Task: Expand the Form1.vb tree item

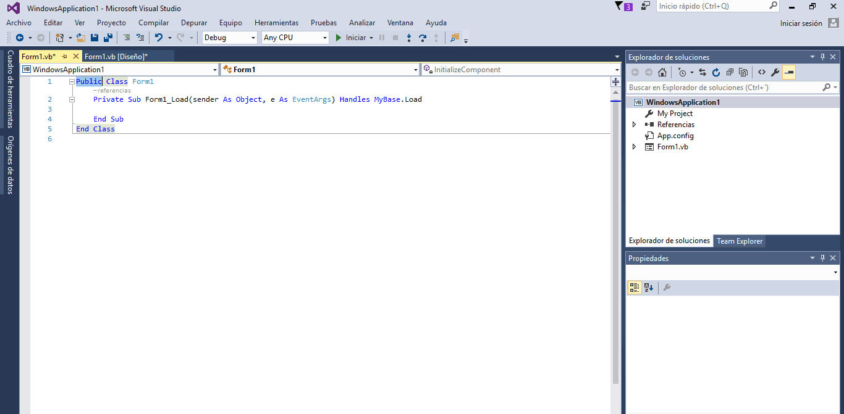Action: [634, 147]
